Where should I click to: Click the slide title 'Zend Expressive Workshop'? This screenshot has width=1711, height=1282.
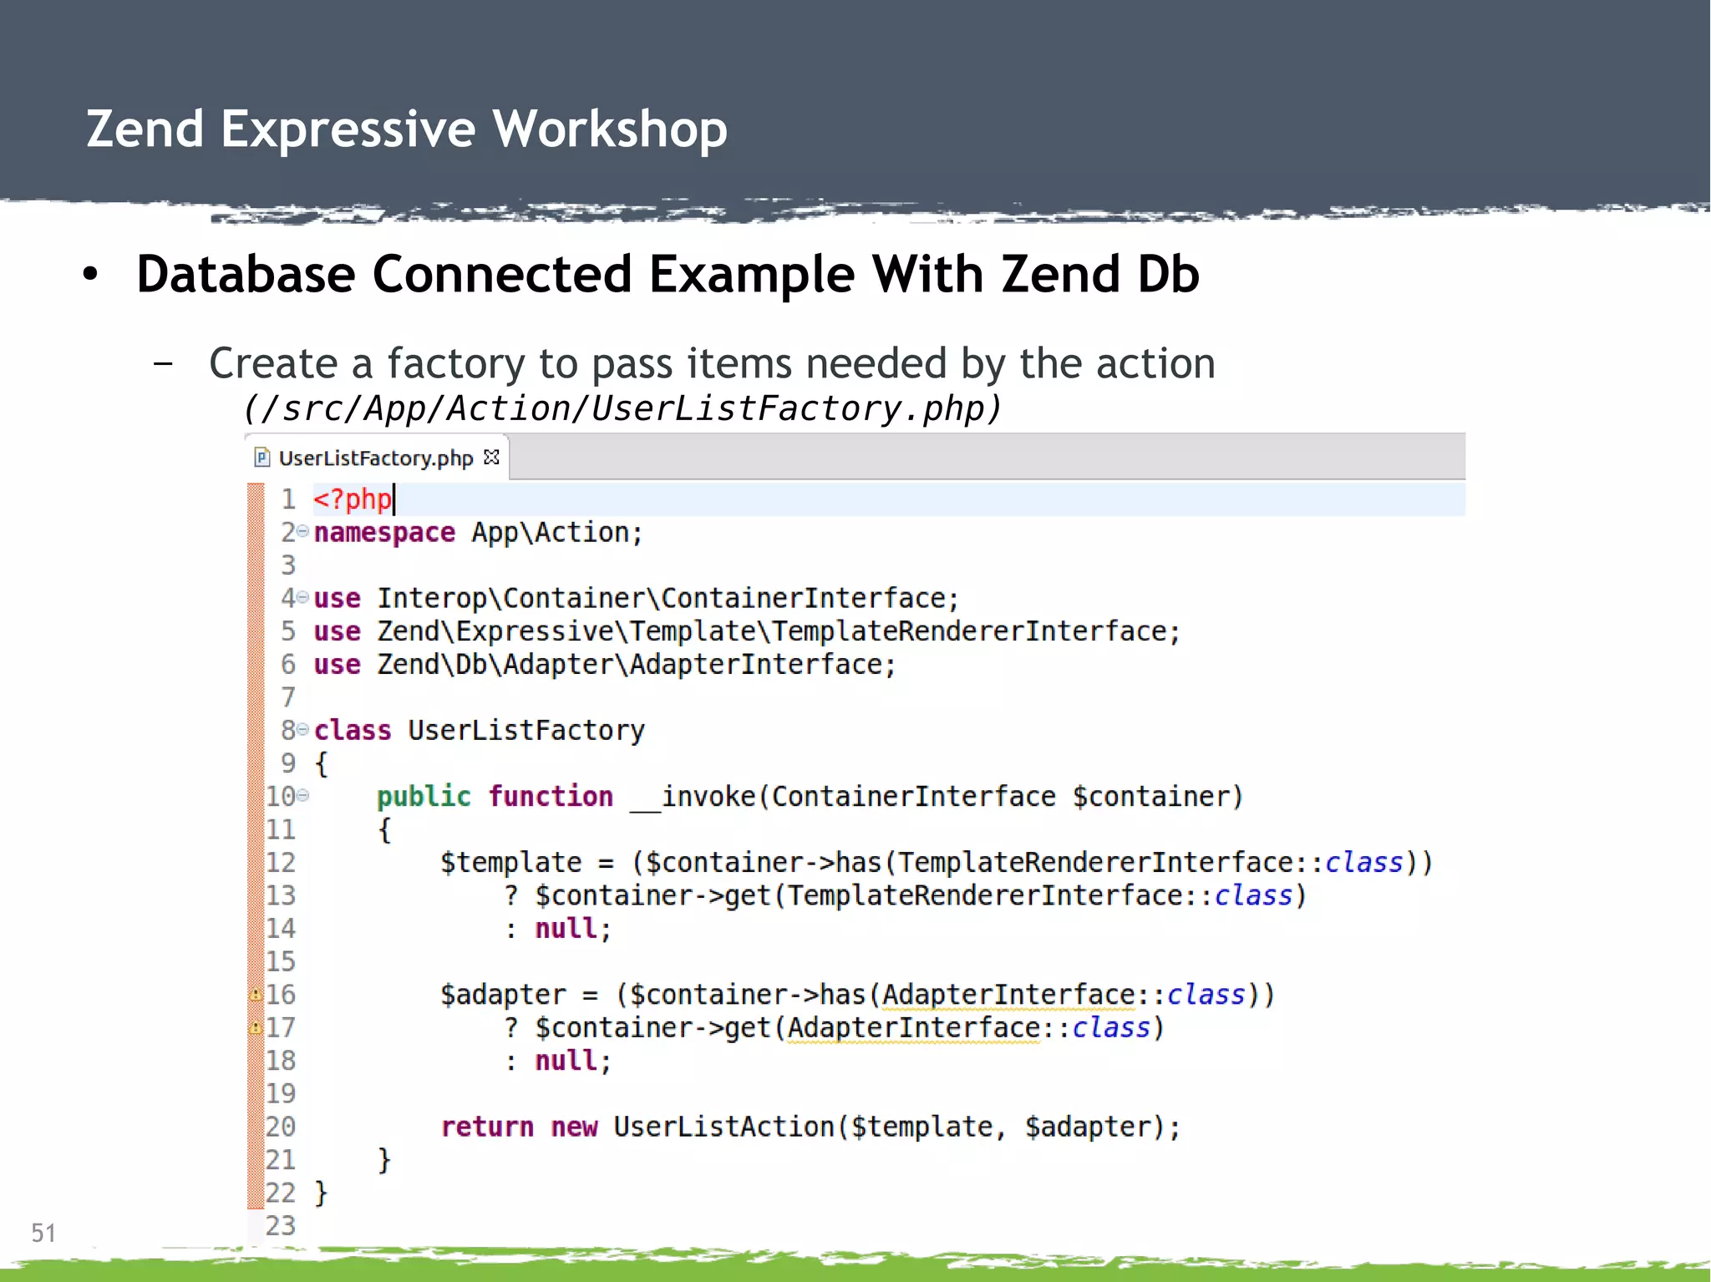tap(407, 129)
